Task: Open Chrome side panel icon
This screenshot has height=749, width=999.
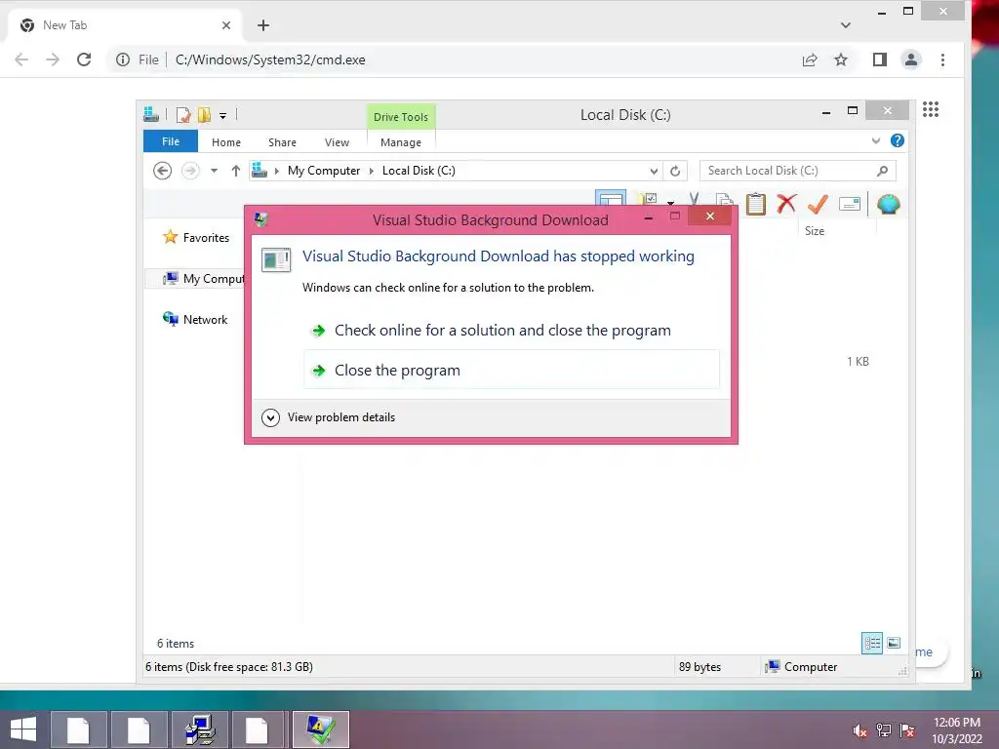Action: (880, 59)
